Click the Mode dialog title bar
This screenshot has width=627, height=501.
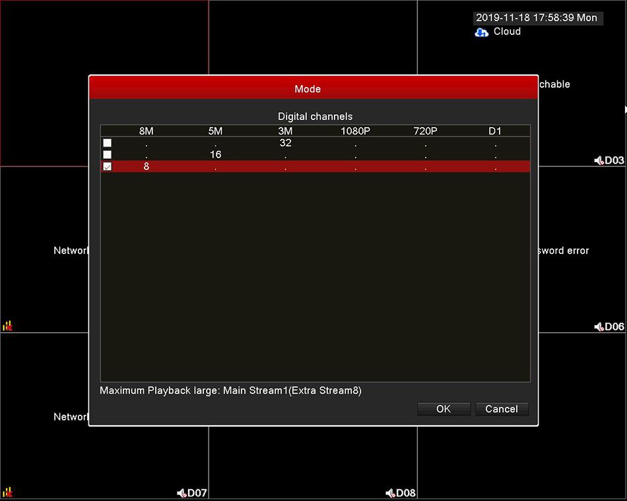click(313, 88)
